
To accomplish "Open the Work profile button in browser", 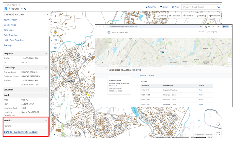I will click(x=226, y=27).
